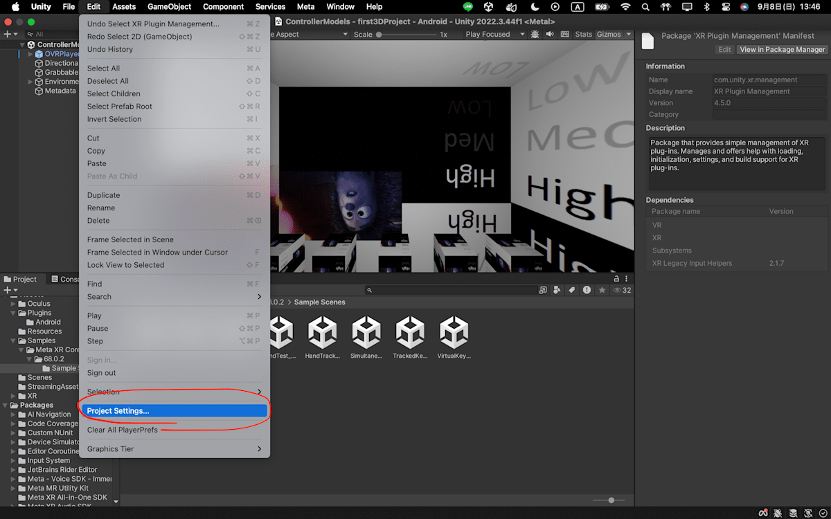Open the Graphics Tier submenu
Viewport: 831px width, 519px height.
174,449
